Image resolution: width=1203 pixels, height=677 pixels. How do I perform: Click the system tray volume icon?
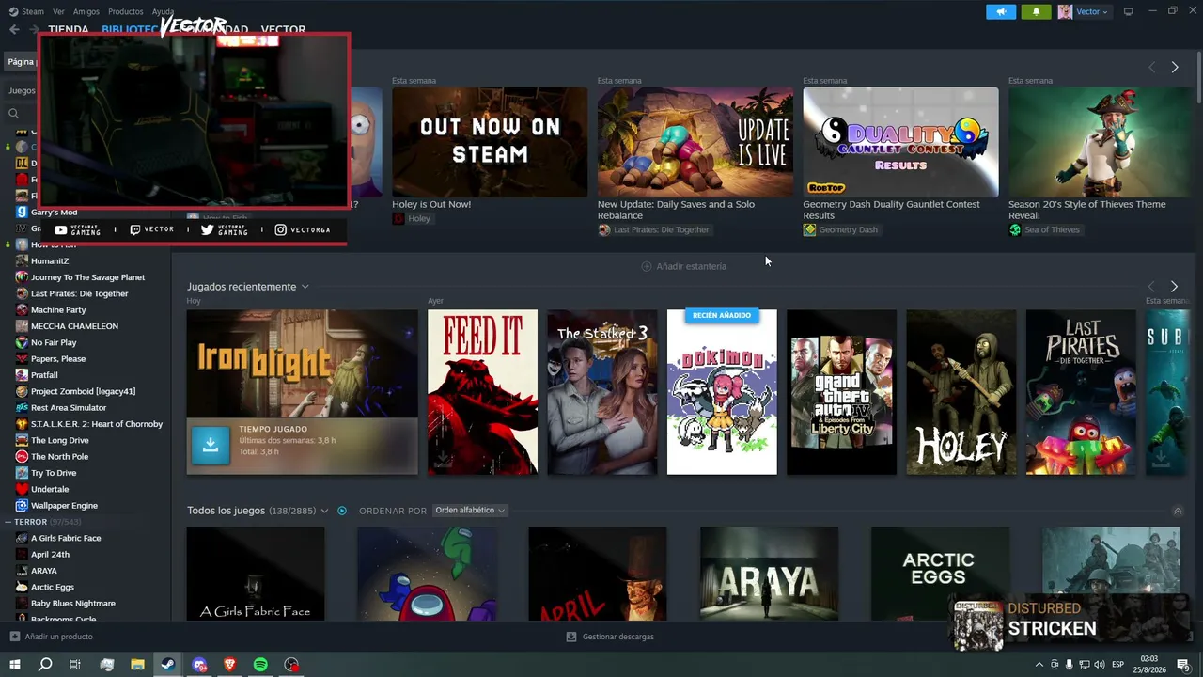coord(1099,665)
